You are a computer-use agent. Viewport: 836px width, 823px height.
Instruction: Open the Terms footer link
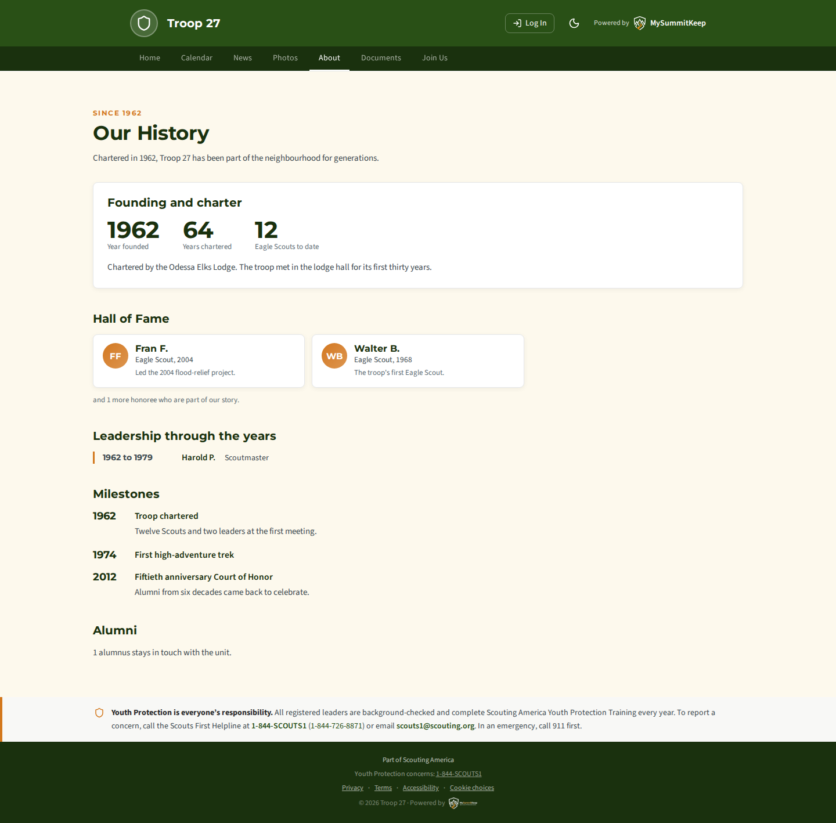pos(383,788)
